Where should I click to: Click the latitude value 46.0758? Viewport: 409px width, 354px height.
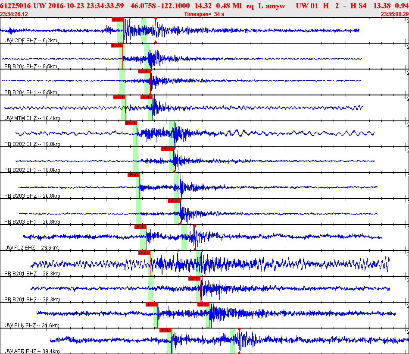(x=143, y=6)
